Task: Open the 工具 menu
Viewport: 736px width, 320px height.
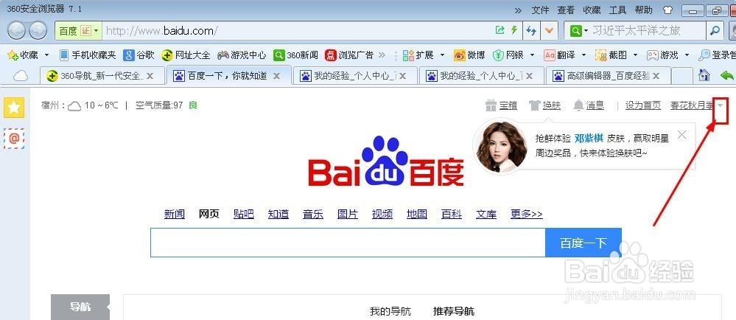Action: pyautogui.click(x=617, y=10)
